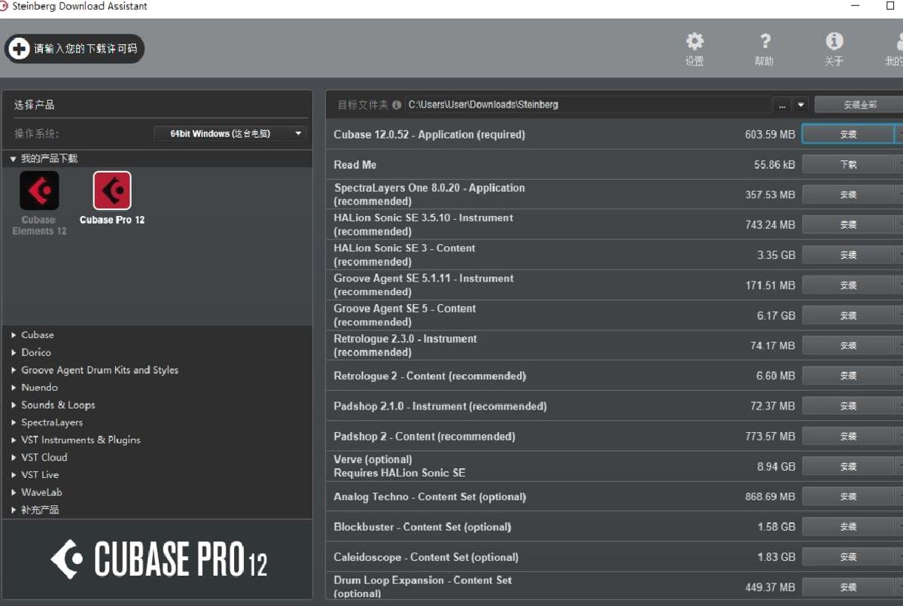Install HALion Sonic SE 3 Content
This screenshot has width=903, height=606.
tap(848, 255)
